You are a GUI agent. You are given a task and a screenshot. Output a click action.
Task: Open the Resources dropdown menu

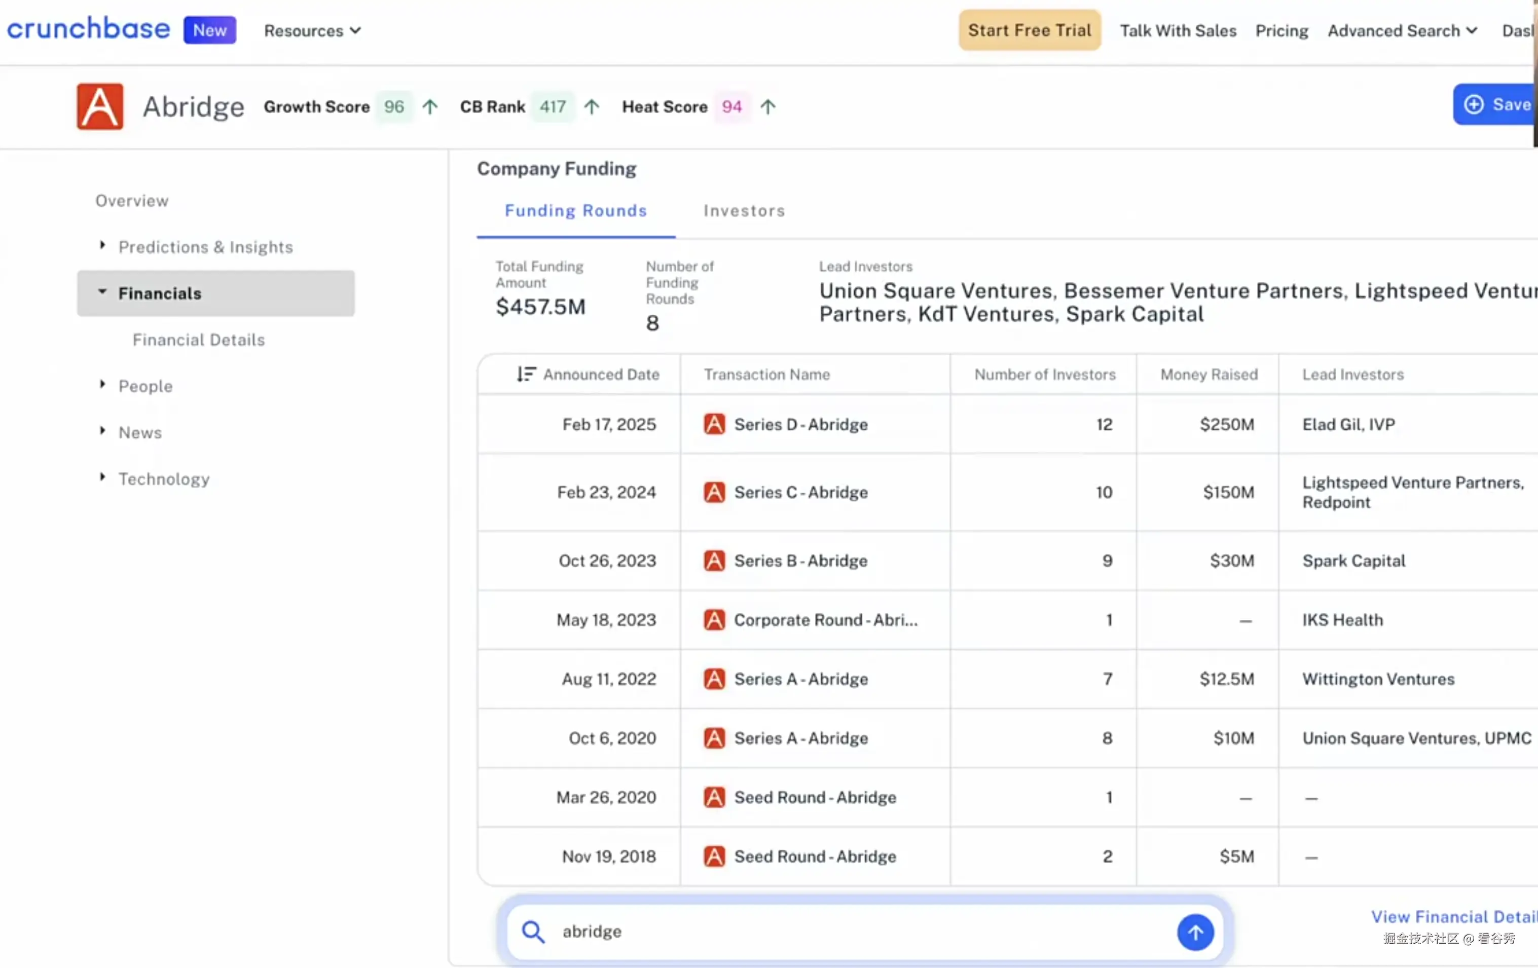tap(312, 30)
